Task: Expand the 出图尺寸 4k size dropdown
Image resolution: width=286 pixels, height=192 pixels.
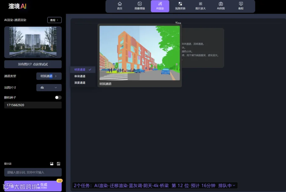Action: 49,88
